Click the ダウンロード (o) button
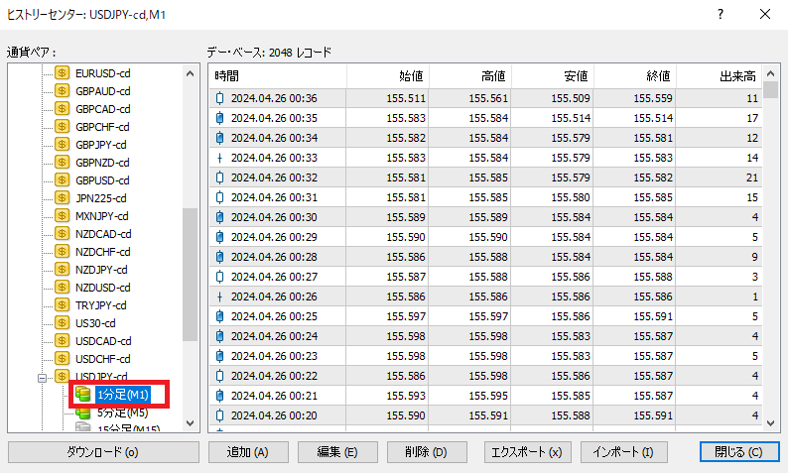Viewport: 788px width, 473px height. coord(103,452)
